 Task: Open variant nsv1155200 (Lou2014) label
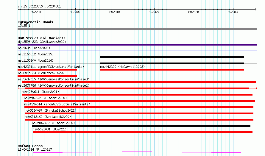tap(36, 60)
